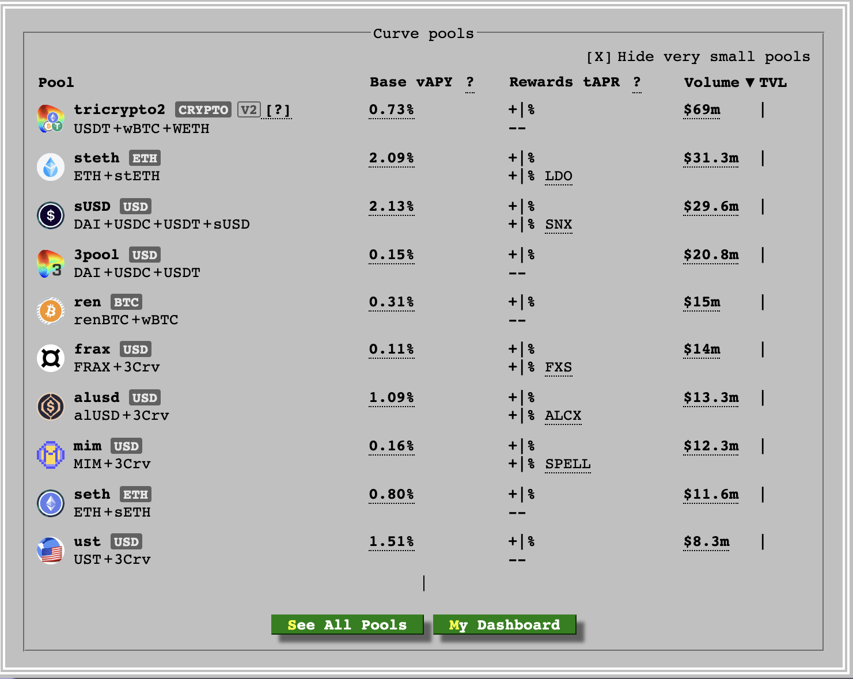The height and width of the screenshot is (679, 853).
Task: Open the See All Pools button
Action: 347,625
